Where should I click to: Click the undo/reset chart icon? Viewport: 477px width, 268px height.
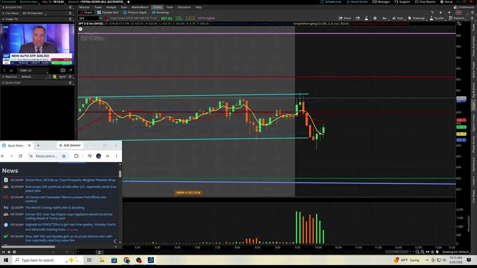[x=432, y=12]
